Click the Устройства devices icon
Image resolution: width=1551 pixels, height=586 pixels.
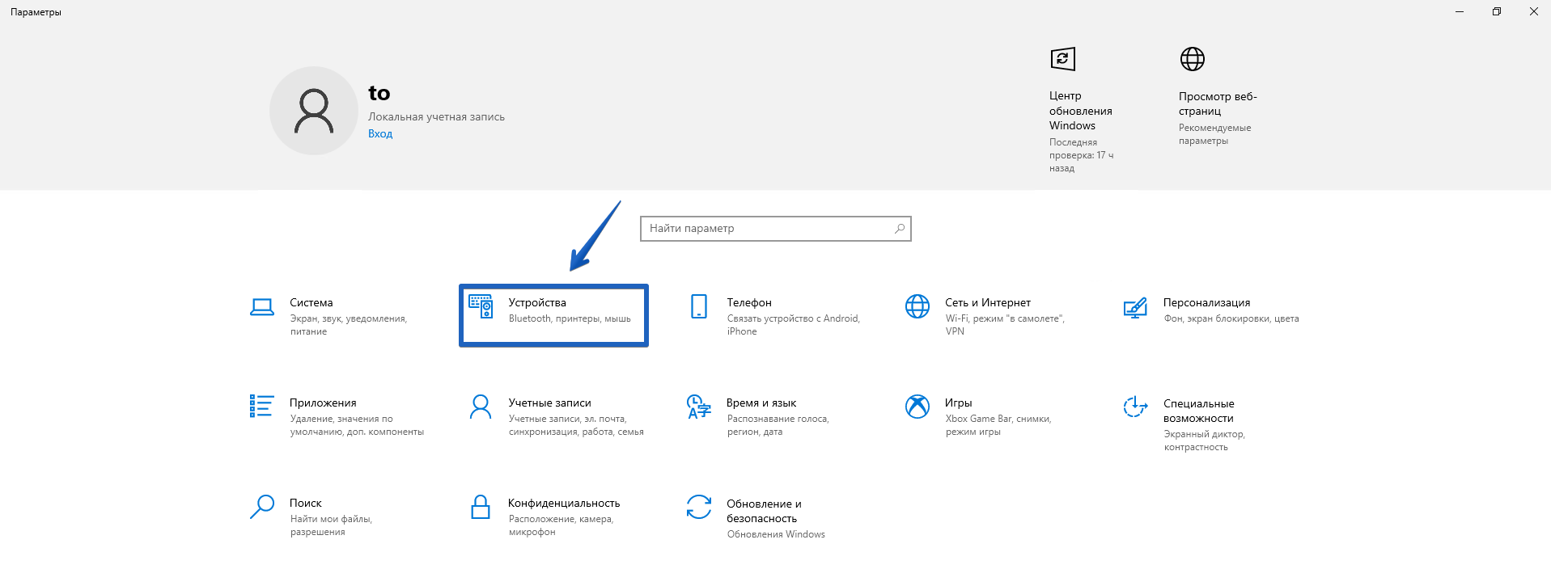click(481, 306)
